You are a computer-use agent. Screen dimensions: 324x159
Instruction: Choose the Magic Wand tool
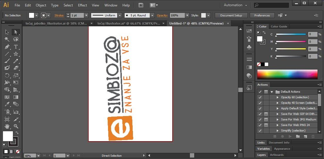tap(7, 39)
